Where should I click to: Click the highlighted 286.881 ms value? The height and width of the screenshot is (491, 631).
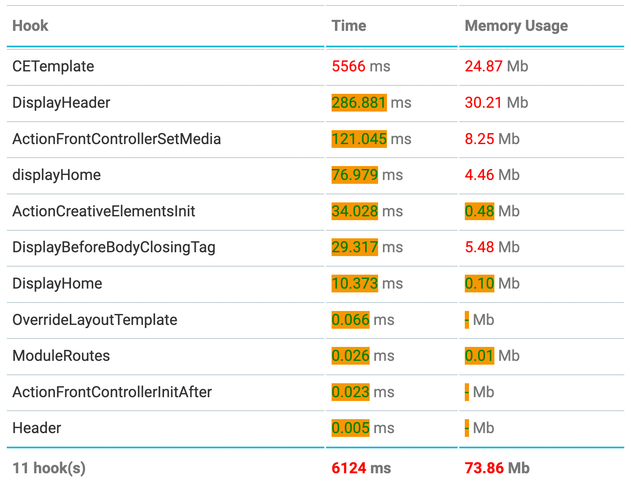(359, 103)
